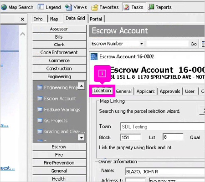Close the left side panel
205x182 pixels.
(x=22, y=19)
